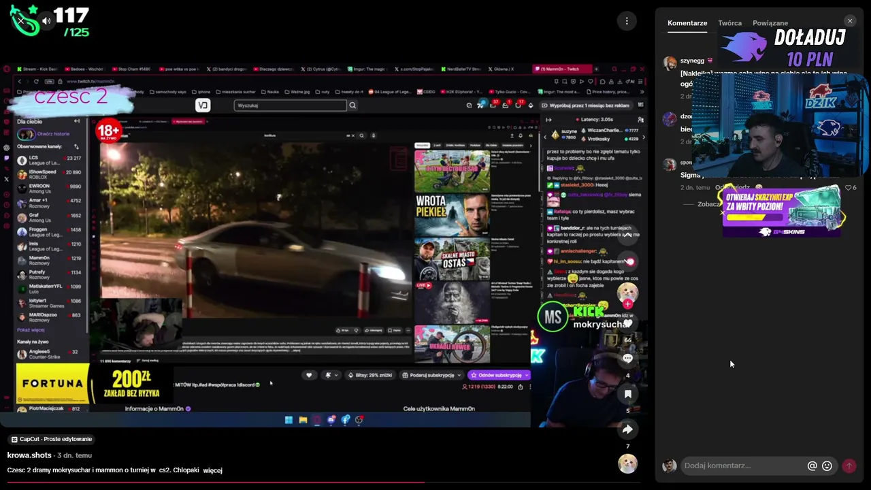
Task: Like the video with the heart icon
Action: [628, 324]
